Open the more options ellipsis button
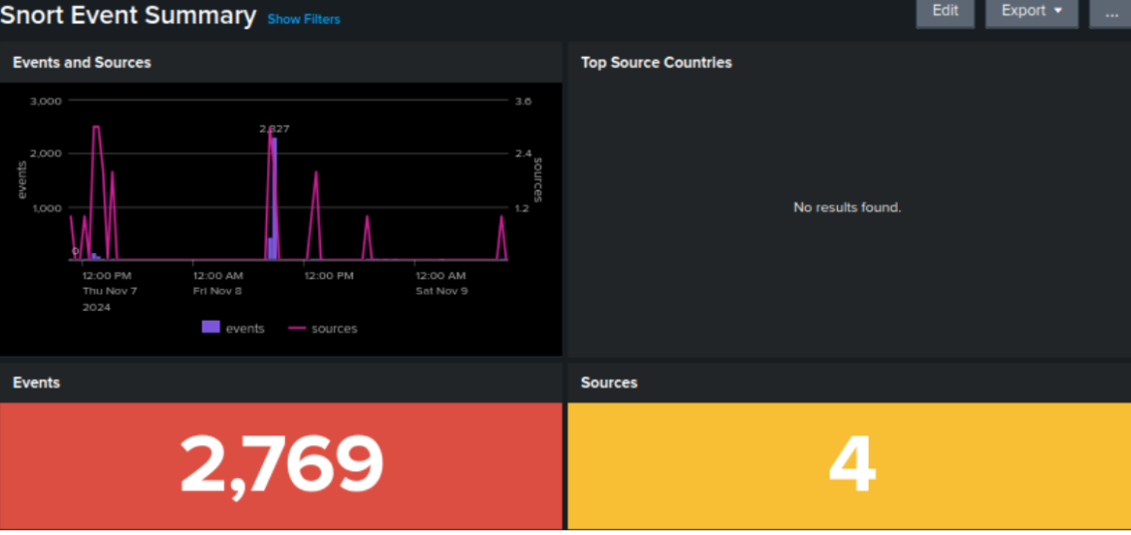This screenshot has height=535, width=1131. (1111, 12)
